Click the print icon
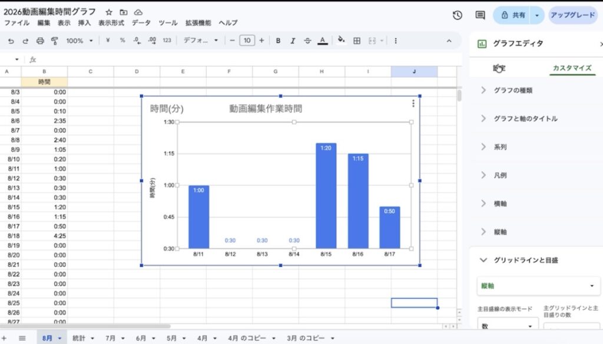This screenshot has width=603, height=344. (40, 41)
